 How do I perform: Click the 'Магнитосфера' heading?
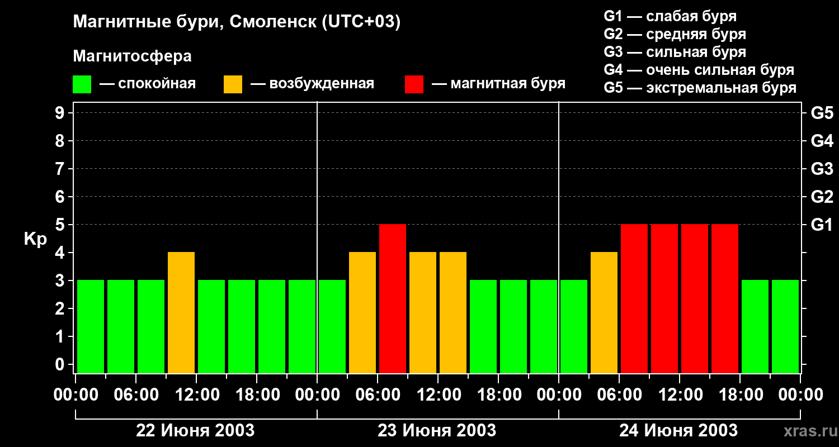click(133, 56)
